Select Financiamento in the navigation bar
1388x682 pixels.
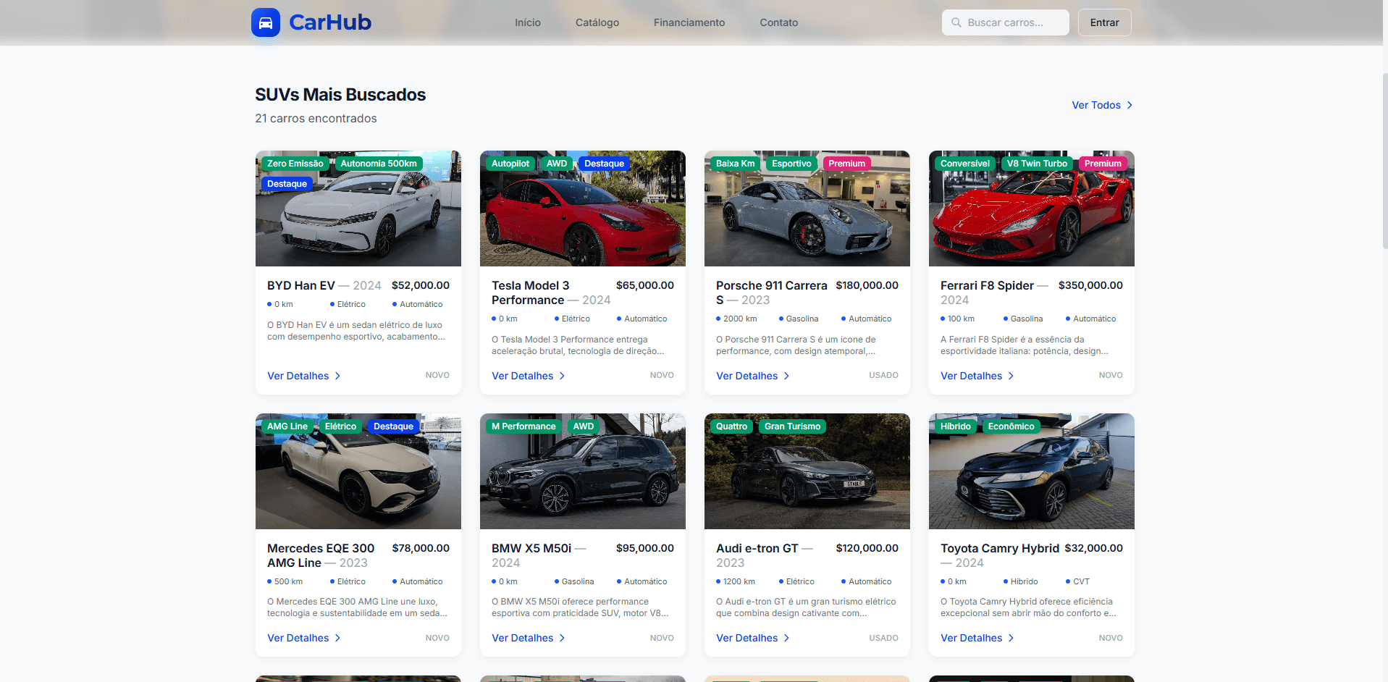tap(689, 22)
